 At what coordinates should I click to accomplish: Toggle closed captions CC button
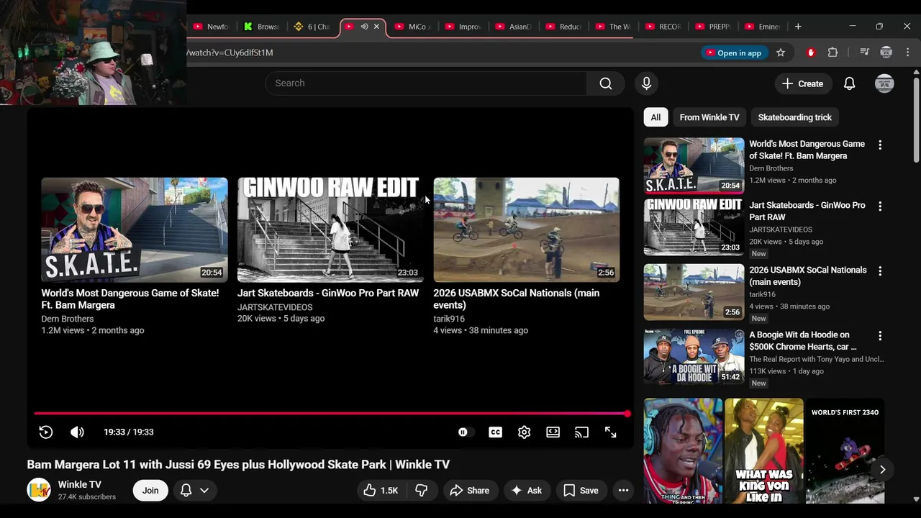coord(495,432)
